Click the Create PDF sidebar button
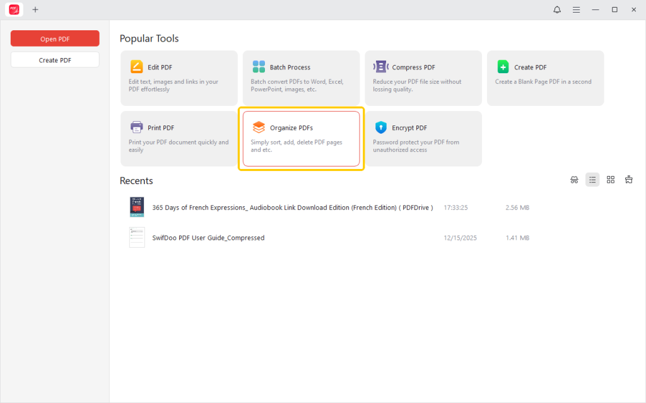 pos(55,60)
